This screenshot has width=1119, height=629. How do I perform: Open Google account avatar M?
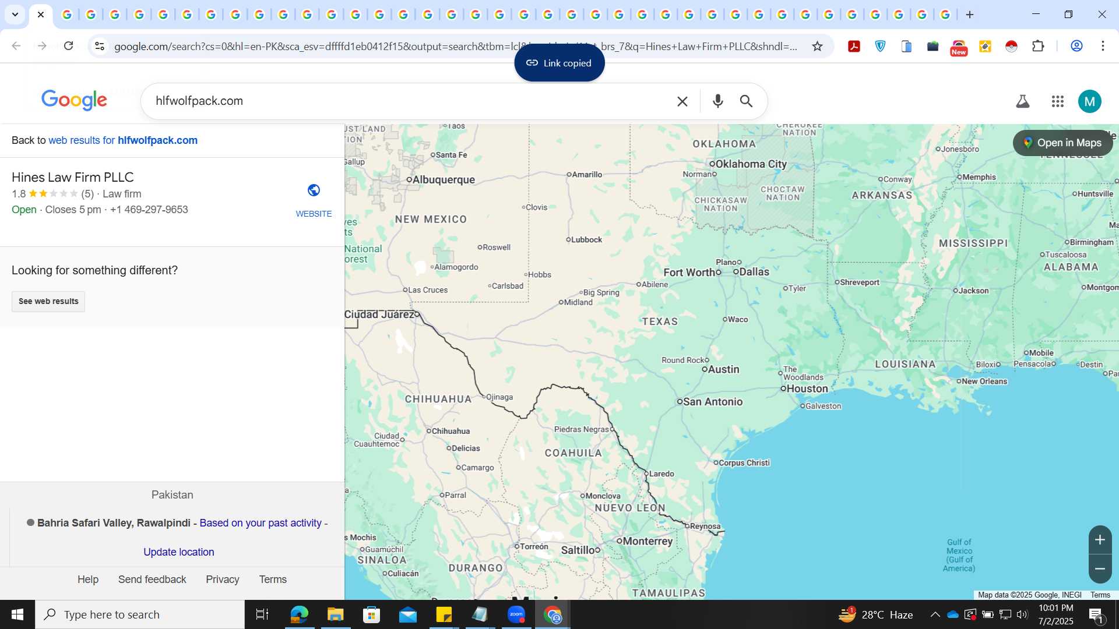coord(1090,101)
